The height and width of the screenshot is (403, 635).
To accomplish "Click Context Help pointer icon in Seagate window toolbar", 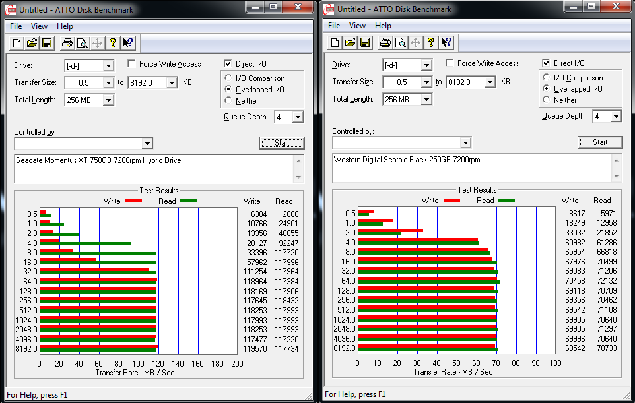I will [128, 43].
